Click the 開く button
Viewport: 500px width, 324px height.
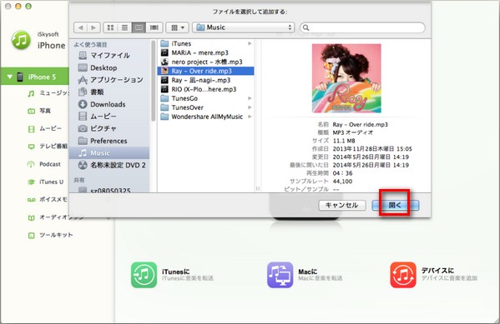[396, 205]
